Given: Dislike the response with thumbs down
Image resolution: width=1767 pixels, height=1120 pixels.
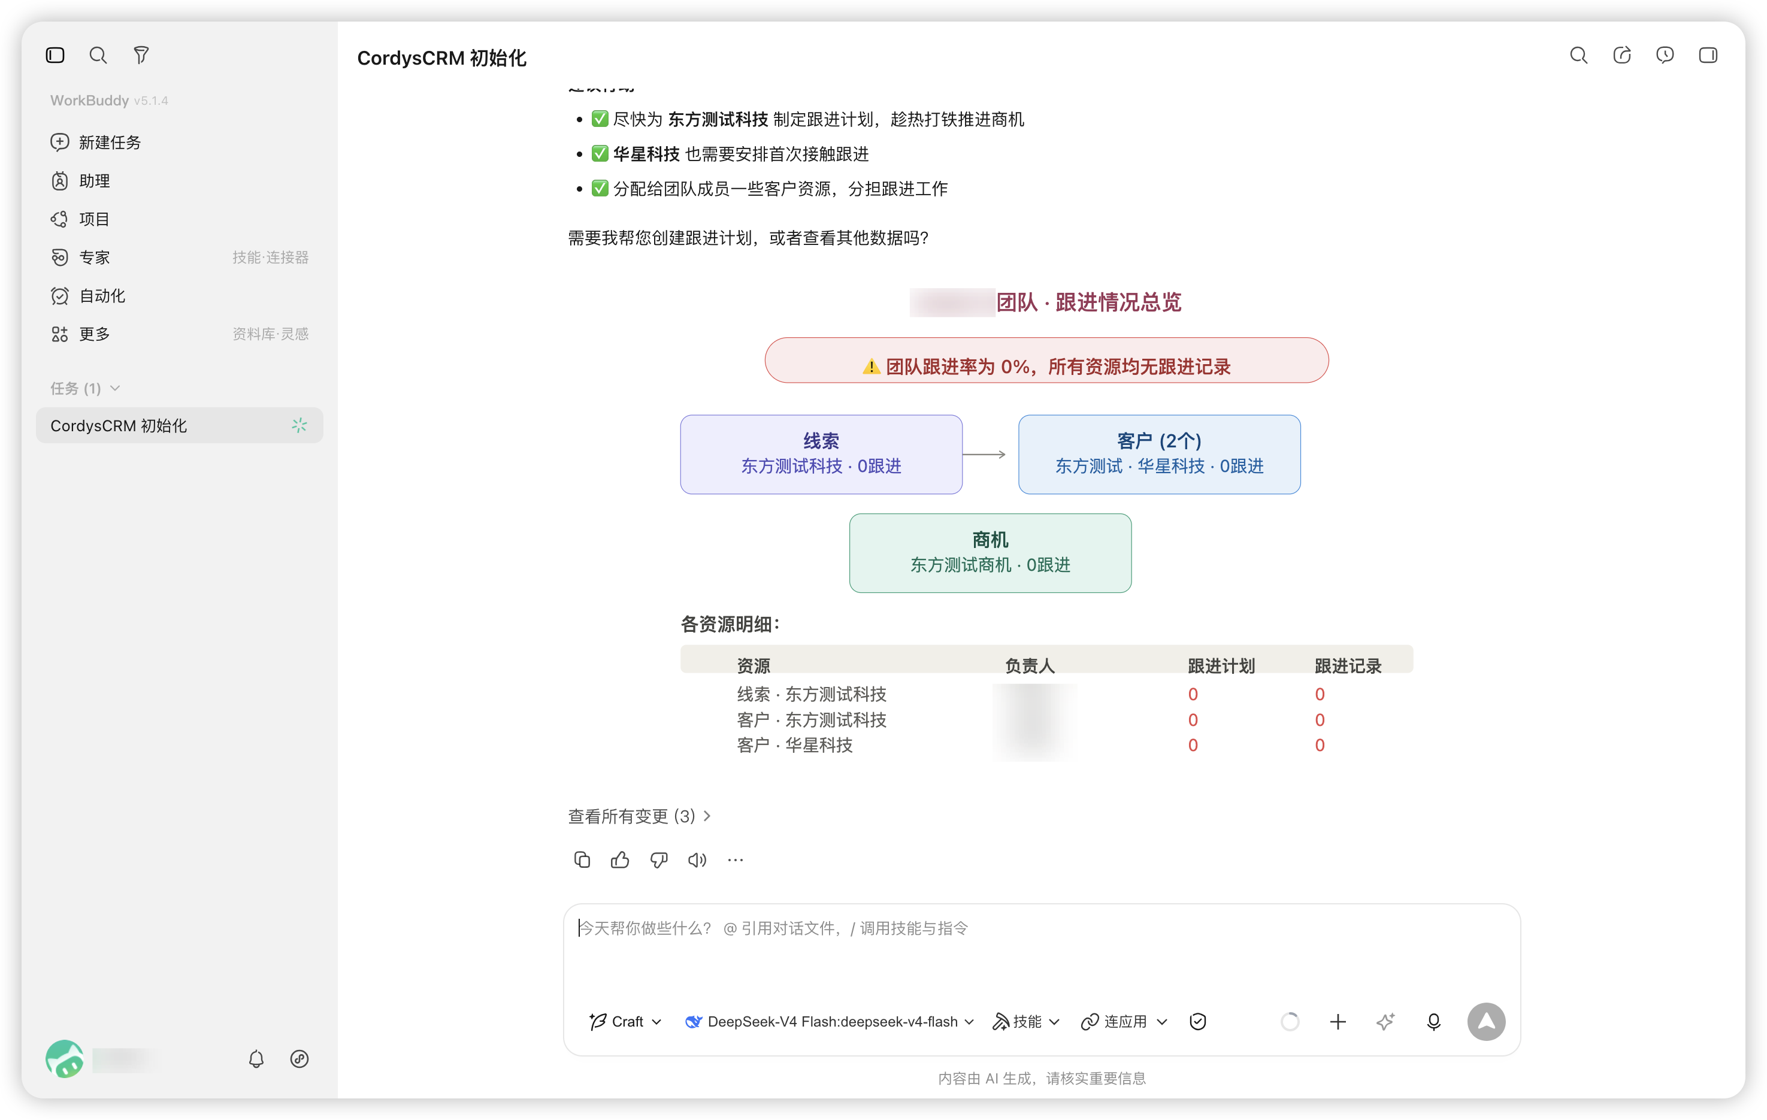Looking at the screenshot, I should point(659,859).
